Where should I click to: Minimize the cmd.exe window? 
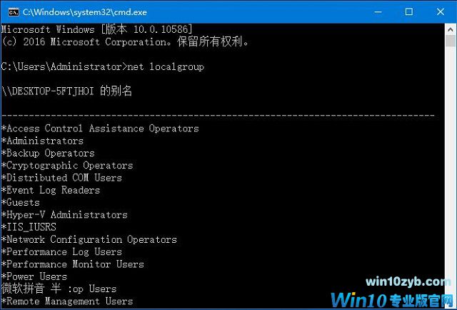coord(378,12)
